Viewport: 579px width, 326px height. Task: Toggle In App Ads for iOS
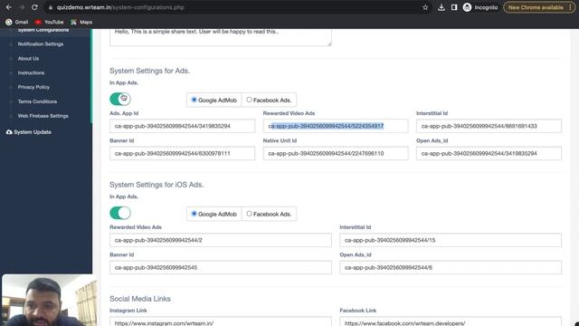click(120, 213)
